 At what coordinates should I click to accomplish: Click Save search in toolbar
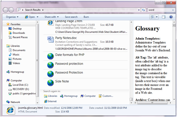click(71, 17)
